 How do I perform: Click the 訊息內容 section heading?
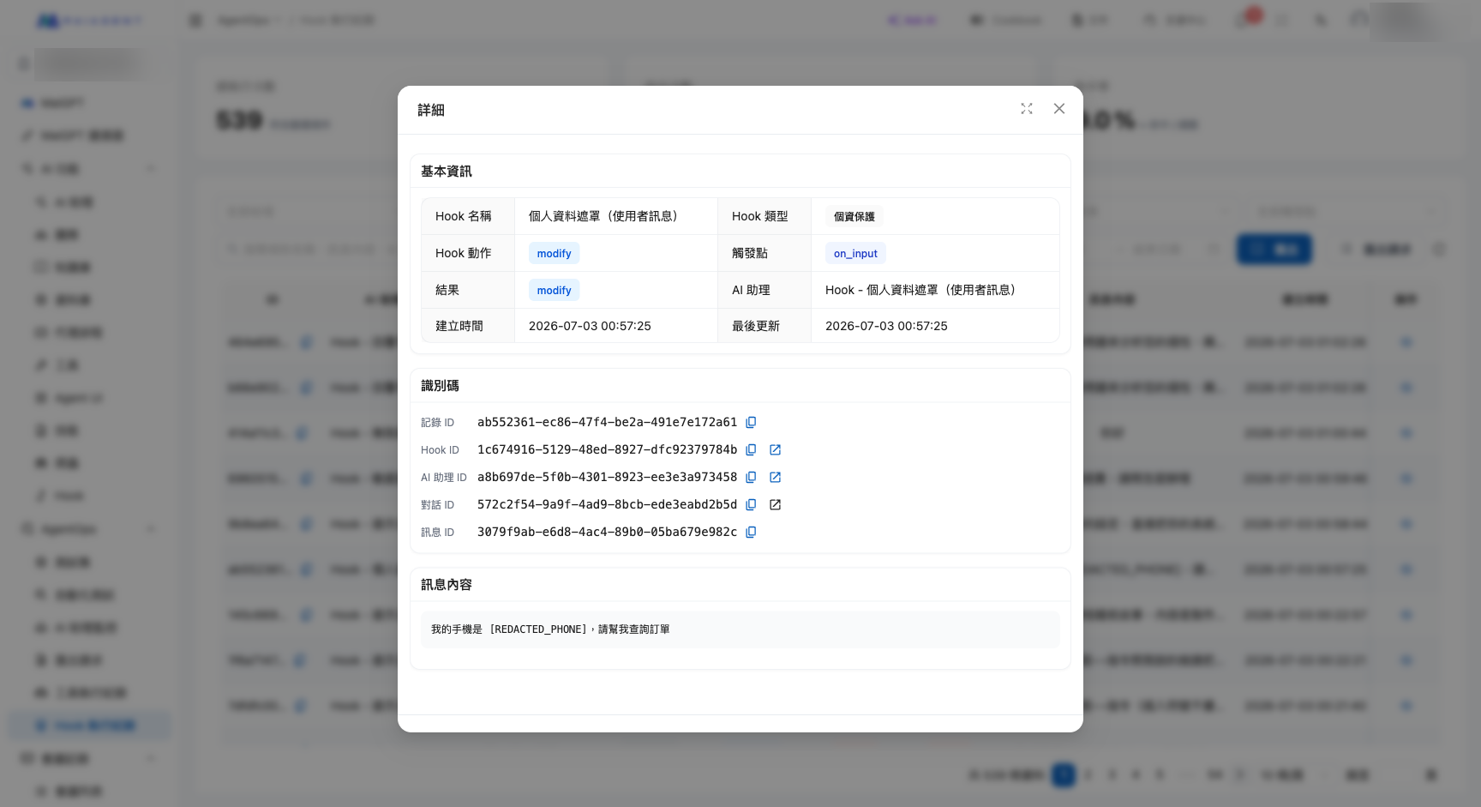click(x=447, y=585)
